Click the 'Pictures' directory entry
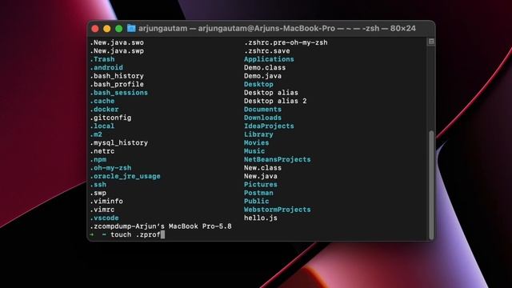This screenshot has width=512, height=288. 261,185
